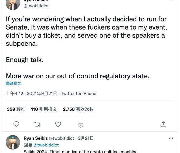Click @twobitidiot in the 回复 line
This screenshot has width=180, height=153.
pyautogui.click(x=46, y=145)
